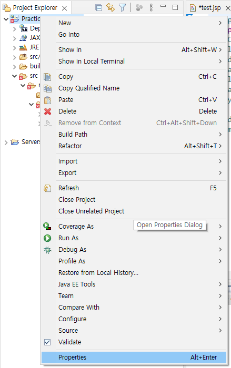Expand the build folder node

pyautogui.click(x=15, y=67)
